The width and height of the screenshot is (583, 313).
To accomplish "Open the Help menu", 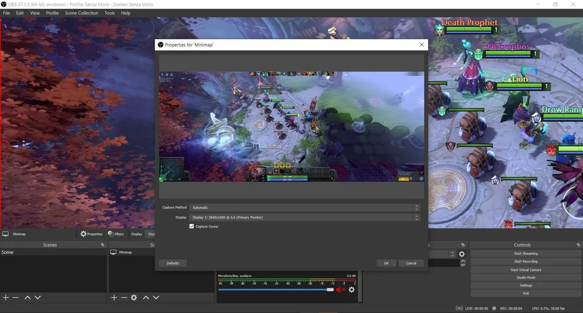I will tap(126, 13).
